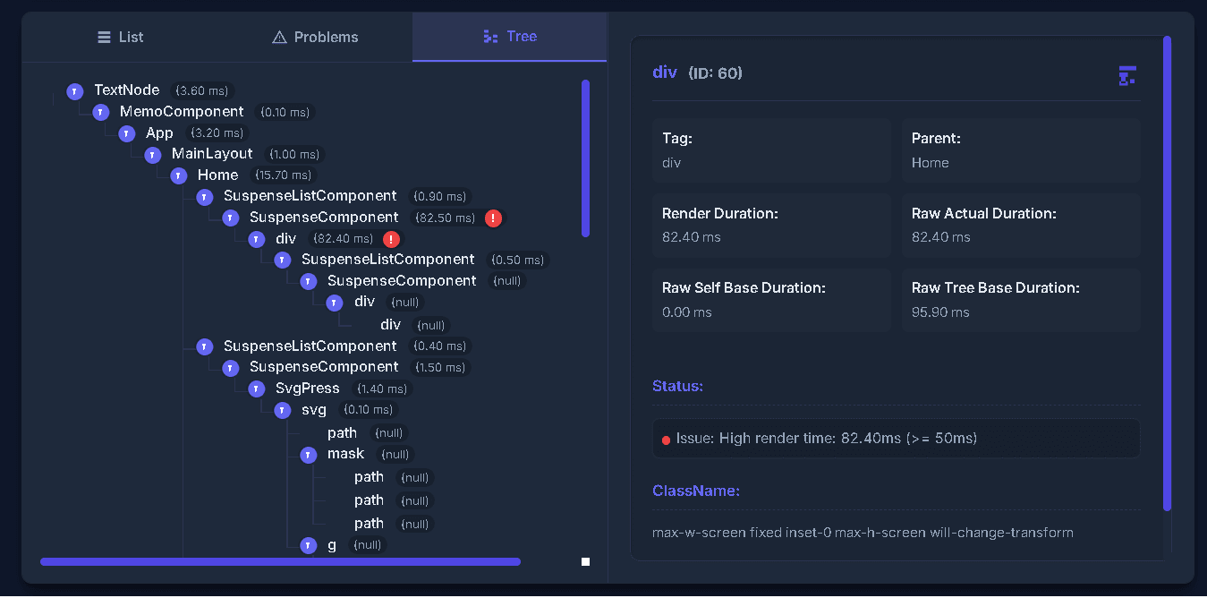Click the tree-view icon beside div (ID: 60)
Image resolution: width=1207 pixels, height=598 pixels.
1127,75
